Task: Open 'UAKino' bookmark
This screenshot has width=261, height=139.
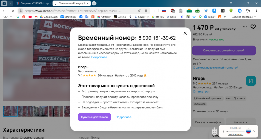Action: point(120,17)
